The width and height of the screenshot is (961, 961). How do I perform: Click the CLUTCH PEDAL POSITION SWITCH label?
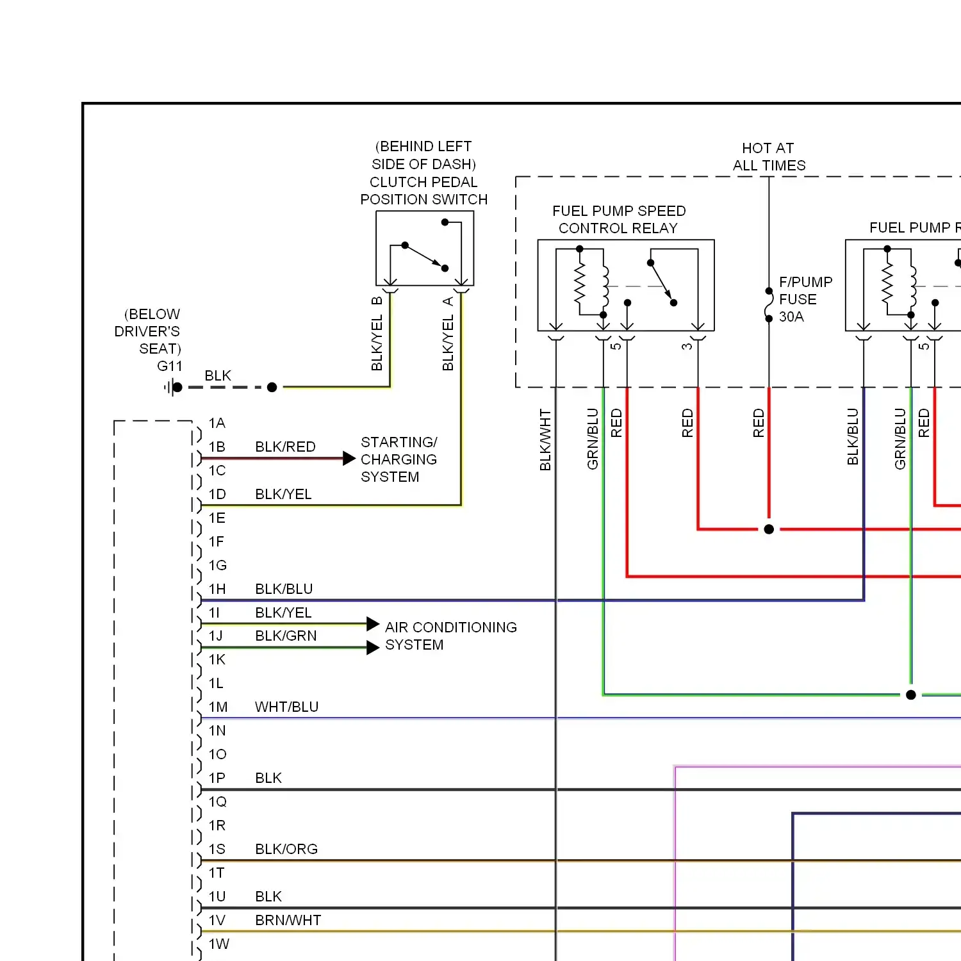(423, 191)
